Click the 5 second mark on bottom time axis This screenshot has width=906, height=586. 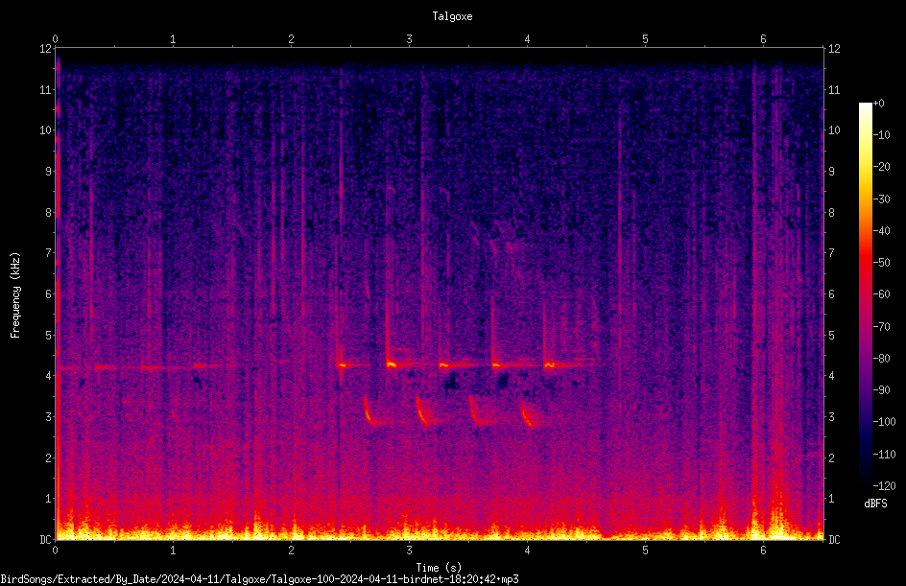[645, 551]
